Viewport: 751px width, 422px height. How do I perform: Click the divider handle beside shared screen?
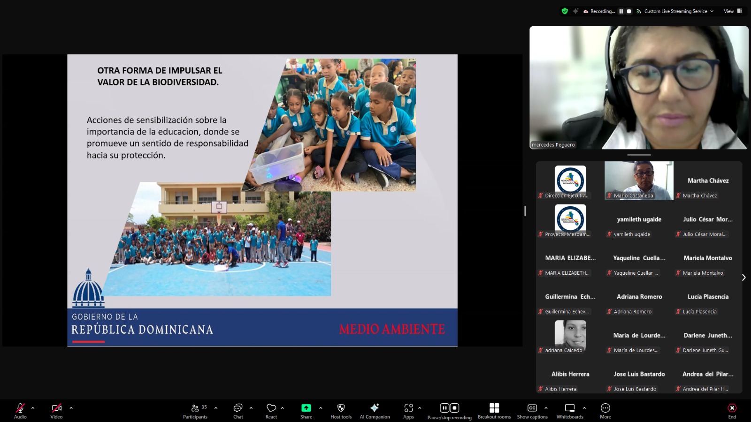525,211
